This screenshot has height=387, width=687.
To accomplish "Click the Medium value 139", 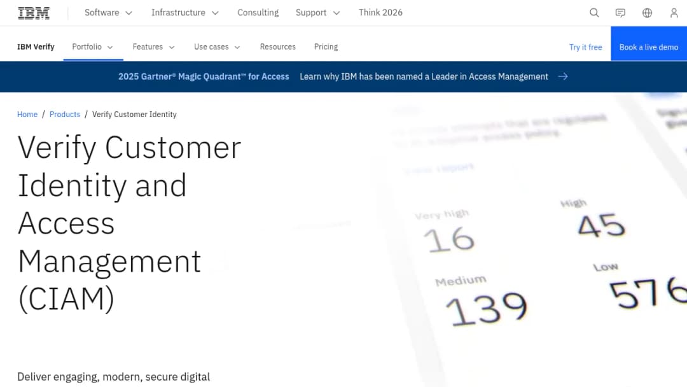I will [x=487, y=309].
